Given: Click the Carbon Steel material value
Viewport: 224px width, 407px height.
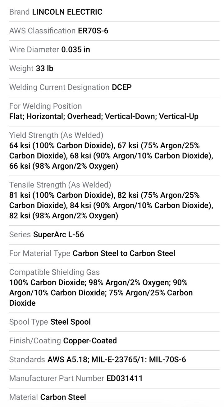Looking at the screenshot, I should 63,397.
